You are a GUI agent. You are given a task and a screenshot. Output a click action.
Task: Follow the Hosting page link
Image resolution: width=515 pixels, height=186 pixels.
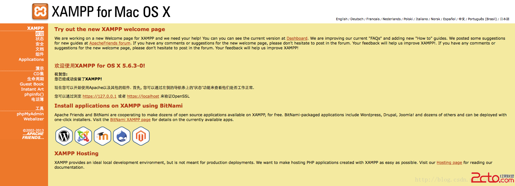pos(449,163)
